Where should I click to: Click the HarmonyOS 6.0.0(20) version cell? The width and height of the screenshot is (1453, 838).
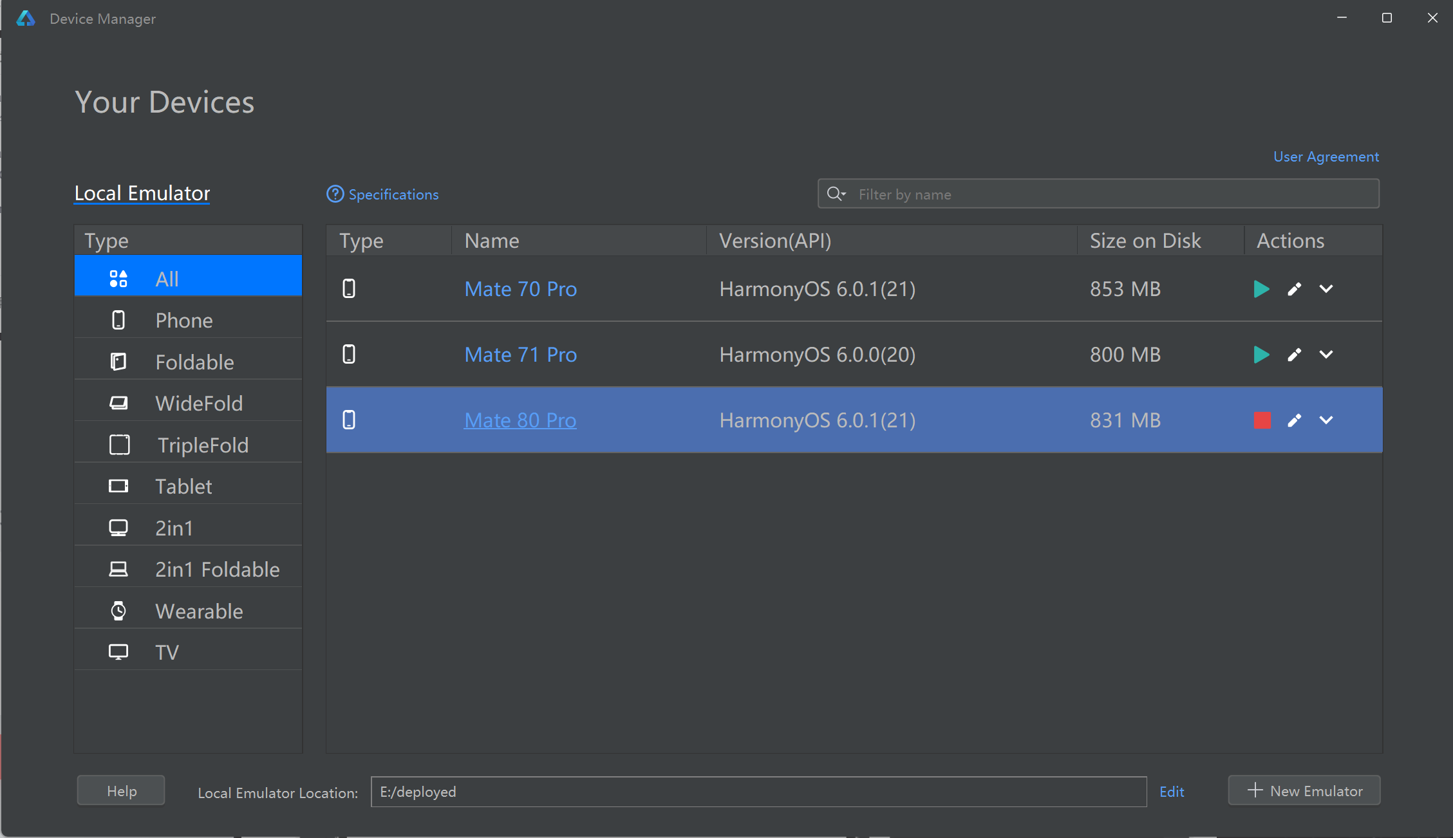coord(818,355)
